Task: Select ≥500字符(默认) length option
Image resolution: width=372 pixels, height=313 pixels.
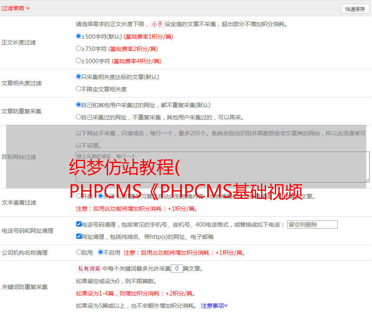Action: click(78, 36)
